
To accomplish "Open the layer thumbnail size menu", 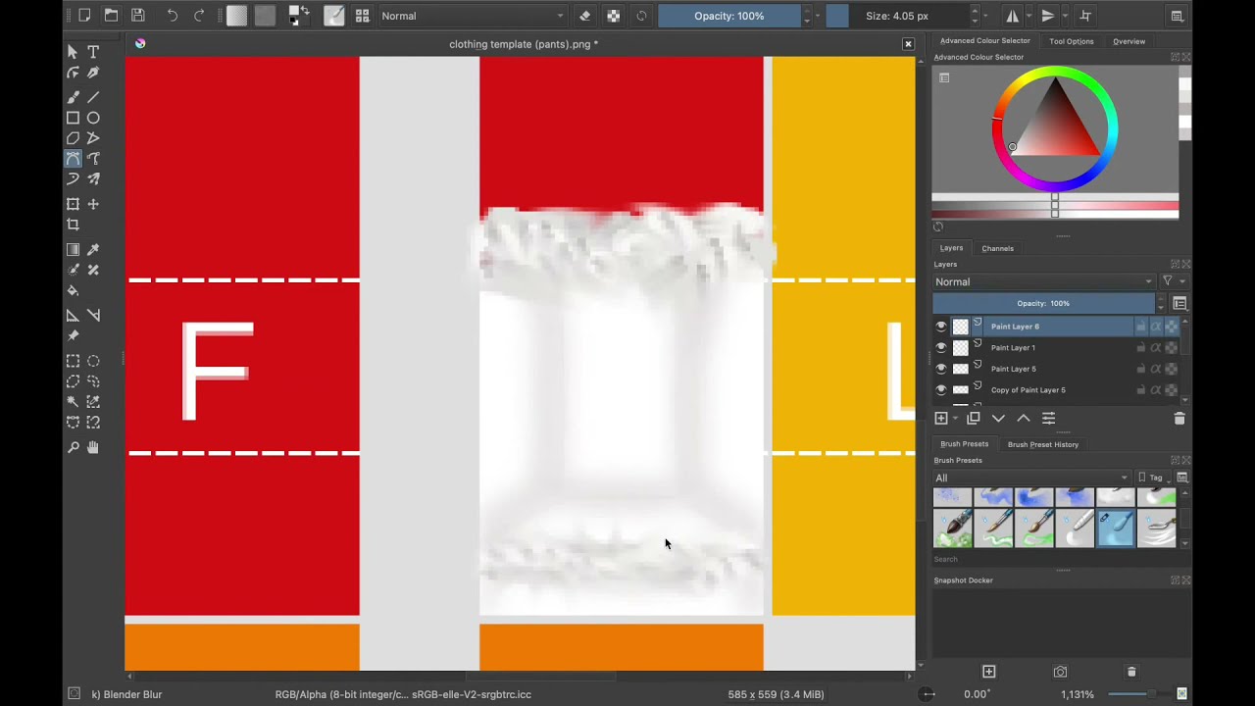I will (x=1180, y=304).
